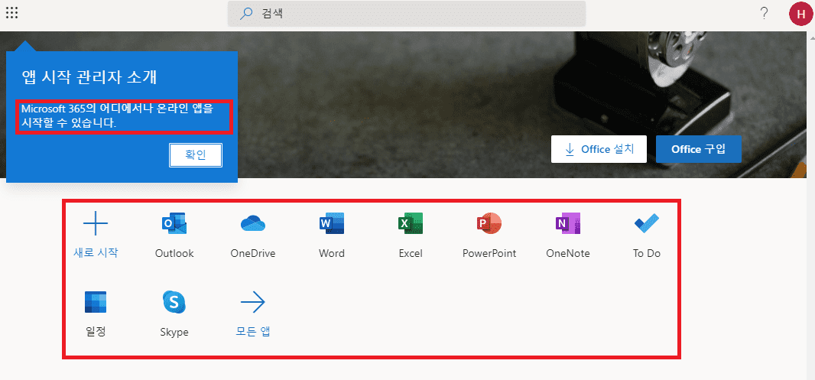The width and height of the screenshot is (815, 380).
Task: Click the 모든 앱 label
Action: click(x=253, y=332)
